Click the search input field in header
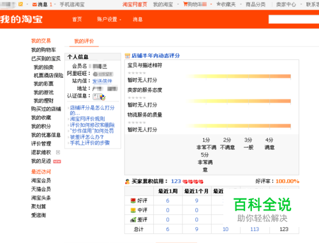Screen dimensions: 319x243 point(293,19)
